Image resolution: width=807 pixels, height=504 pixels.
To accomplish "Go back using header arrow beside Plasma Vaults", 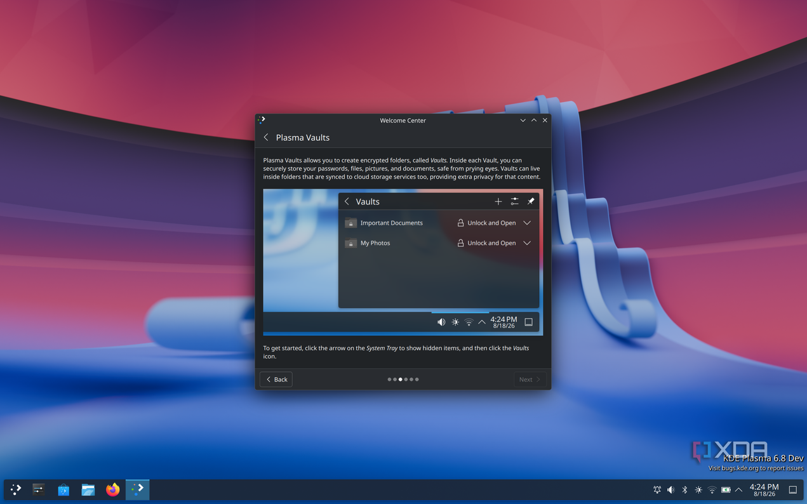I will [x=266, y=137].
